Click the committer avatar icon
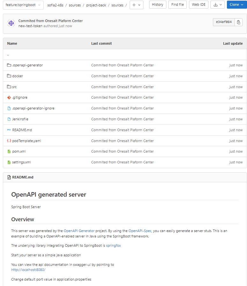 coord(11,23)
